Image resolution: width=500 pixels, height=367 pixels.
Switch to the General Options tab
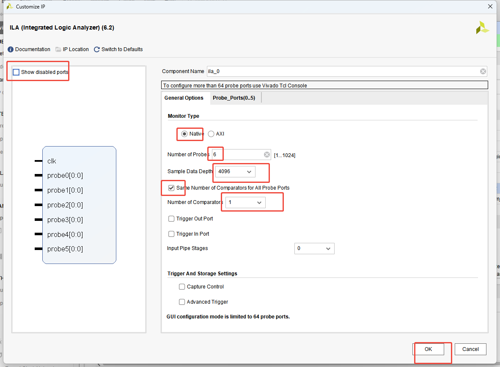click(x=184, y=98)
